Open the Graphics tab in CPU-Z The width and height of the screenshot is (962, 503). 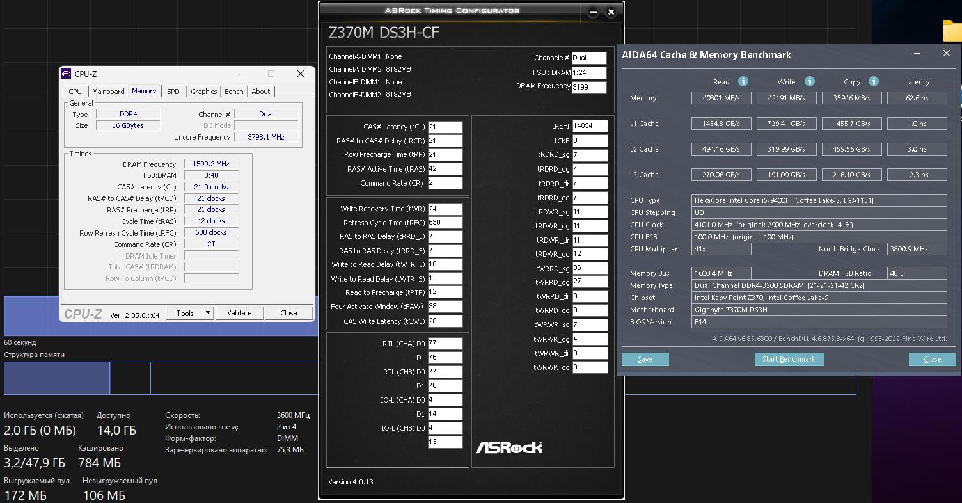pyautogui.click(x=204, y=92)
